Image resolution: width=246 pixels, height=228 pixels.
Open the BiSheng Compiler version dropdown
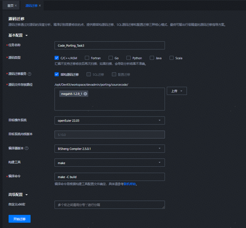pos(109,148)
